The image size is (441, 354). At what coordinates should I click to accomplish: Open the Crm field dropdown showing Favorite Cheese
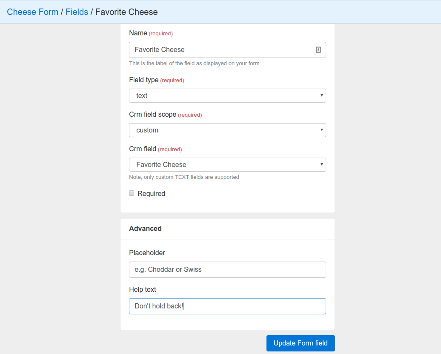click(x=227, y=165)
